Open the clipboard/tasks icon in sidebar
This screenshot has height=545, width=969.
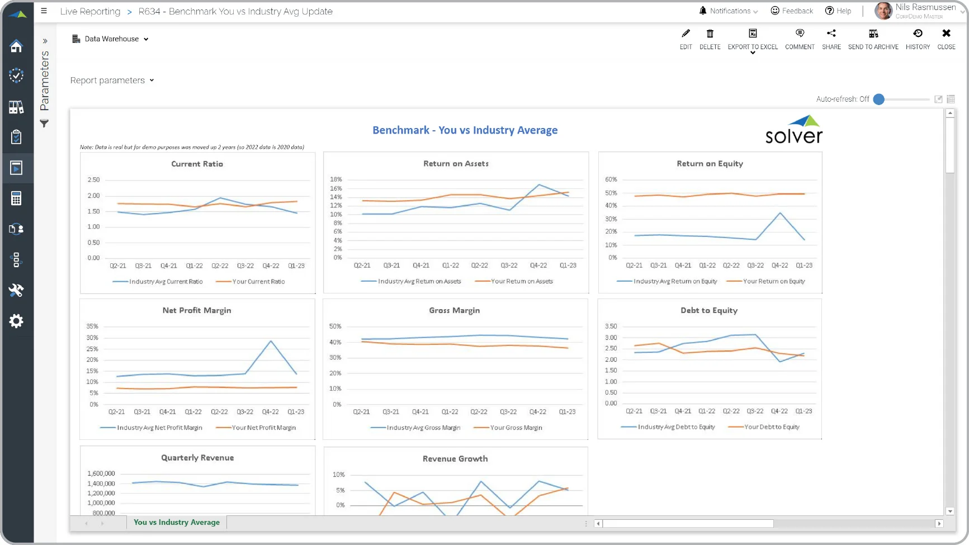coord(17,137)
